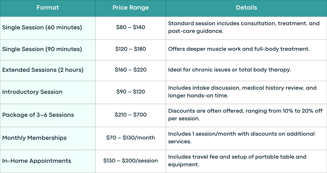Click the $70 – $130/month price cell

[131, 139]
